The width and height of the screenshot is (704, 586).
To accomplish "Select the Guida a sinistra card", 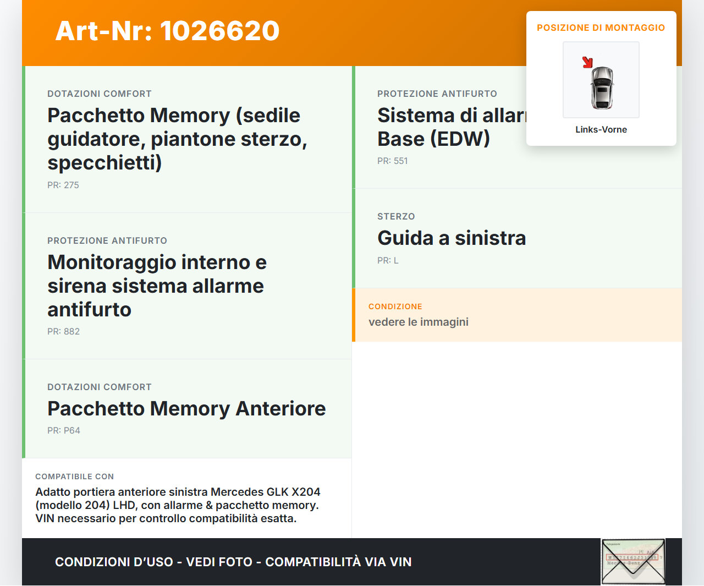I will (452, 238).
